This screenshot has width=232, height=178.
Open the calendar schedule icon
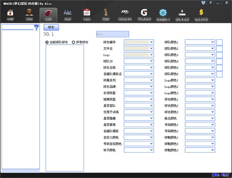click(87, 15)
